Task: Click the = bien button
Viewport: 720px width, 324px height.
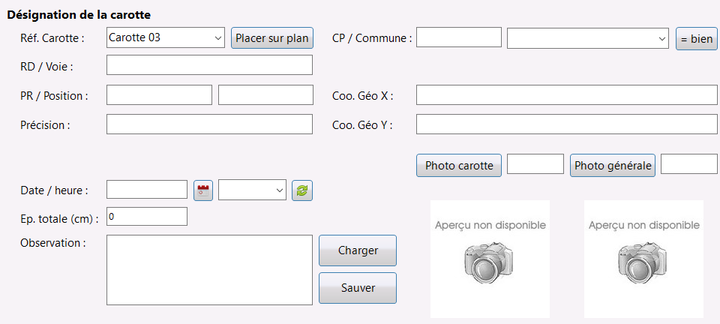Action: (x=697, y=39)
